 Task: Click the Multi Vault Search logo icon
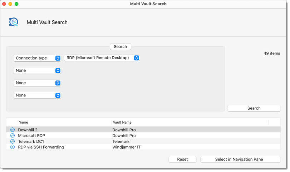[x=14, y=22]
